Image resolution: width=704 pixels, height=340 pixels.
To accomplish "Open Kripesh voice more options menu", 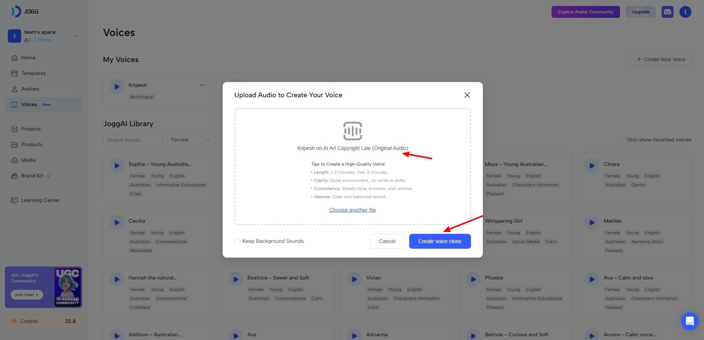I will click(x=202, y=85).
